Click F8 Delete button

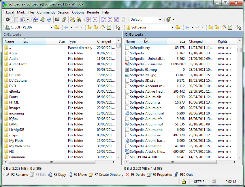coord(135,175)
